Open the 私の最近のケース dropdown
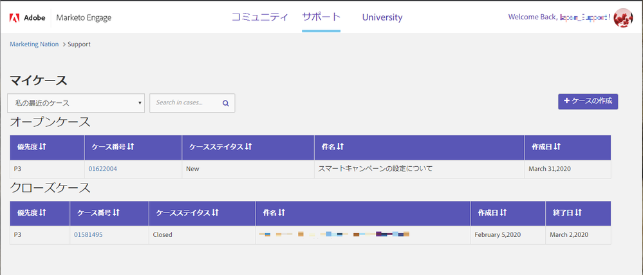This screenshot has width=643, height=275. tap(76, 103)
